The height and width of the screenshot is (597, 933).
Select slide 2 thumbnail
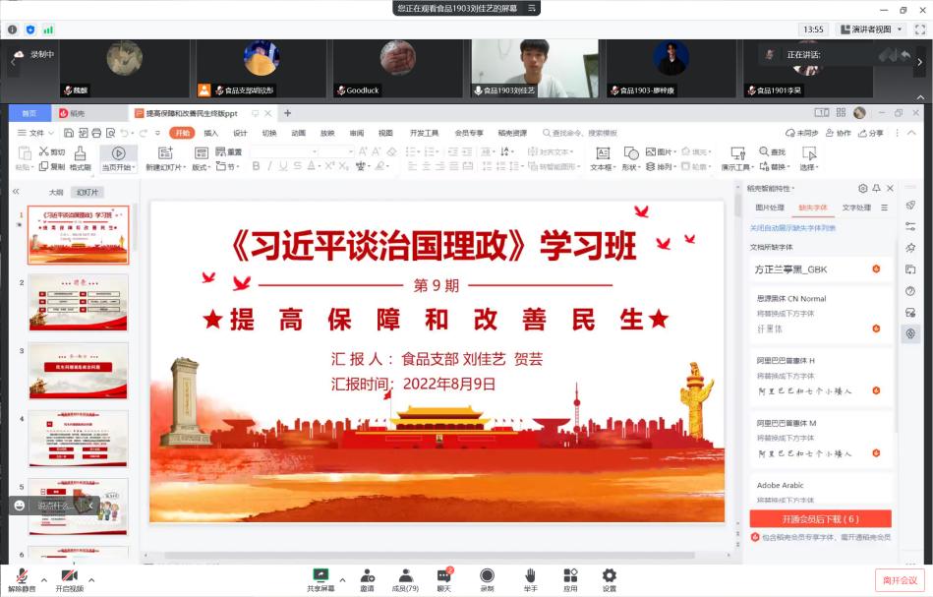[x=78, y=303]
